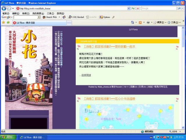Click the 回應(0) comments link
186x140 pixels.
coord(134,87)
